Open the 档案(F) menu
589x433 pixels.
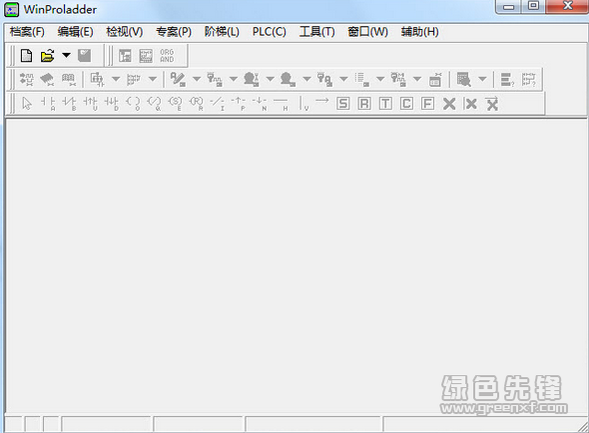27,32
